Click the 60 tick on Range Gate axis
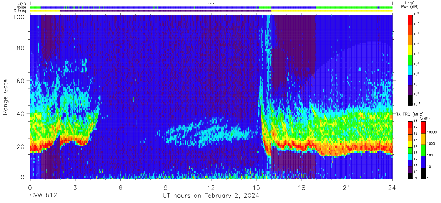 (21, 81)
